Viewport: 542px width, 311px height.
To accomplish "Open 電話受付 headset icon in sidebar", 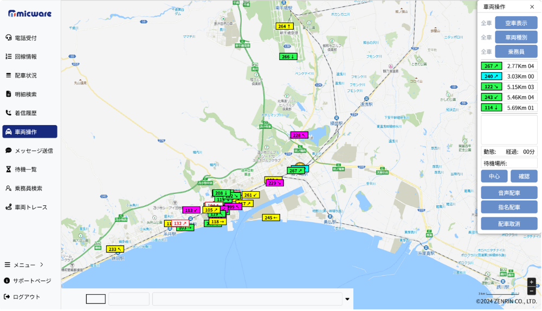I will point(8,38).
